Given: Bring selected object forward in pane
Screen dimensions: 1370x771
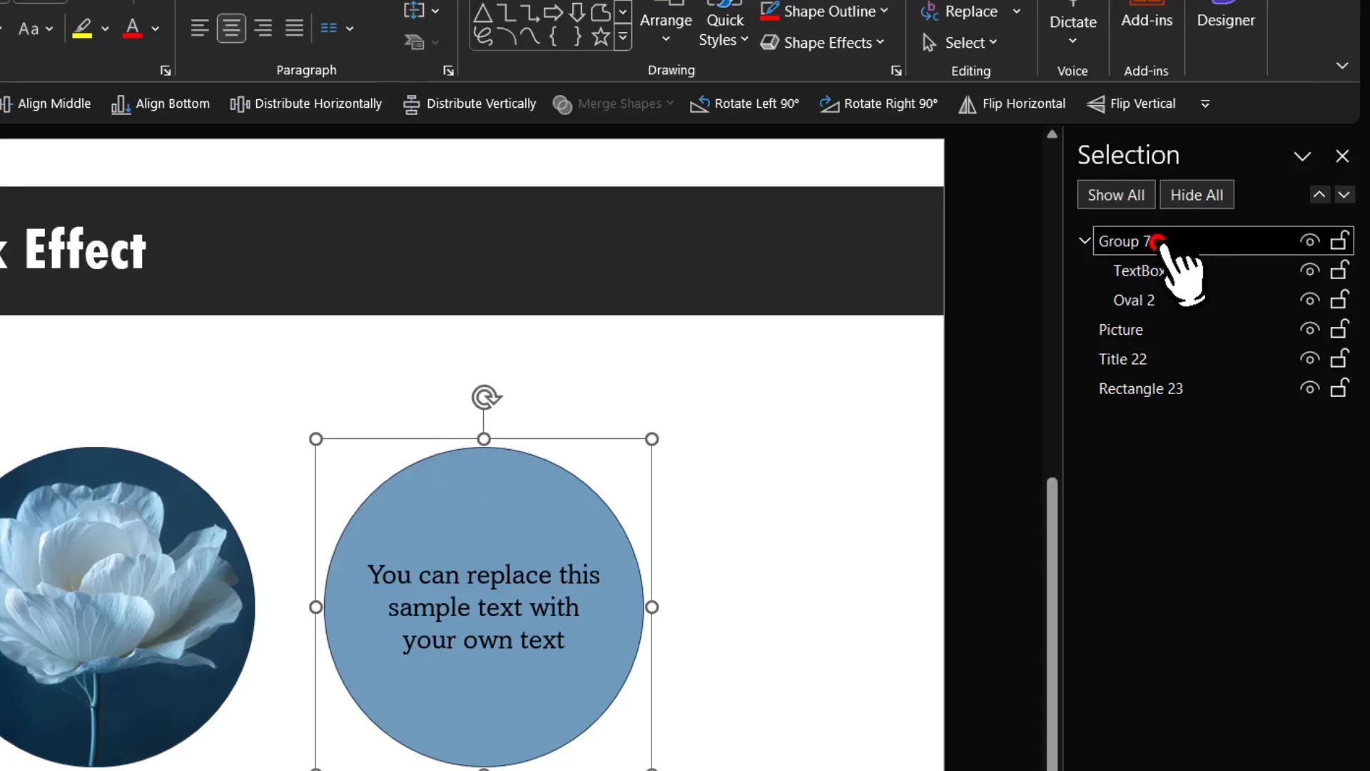Looking at the screenshot, I should (1319, 194).
